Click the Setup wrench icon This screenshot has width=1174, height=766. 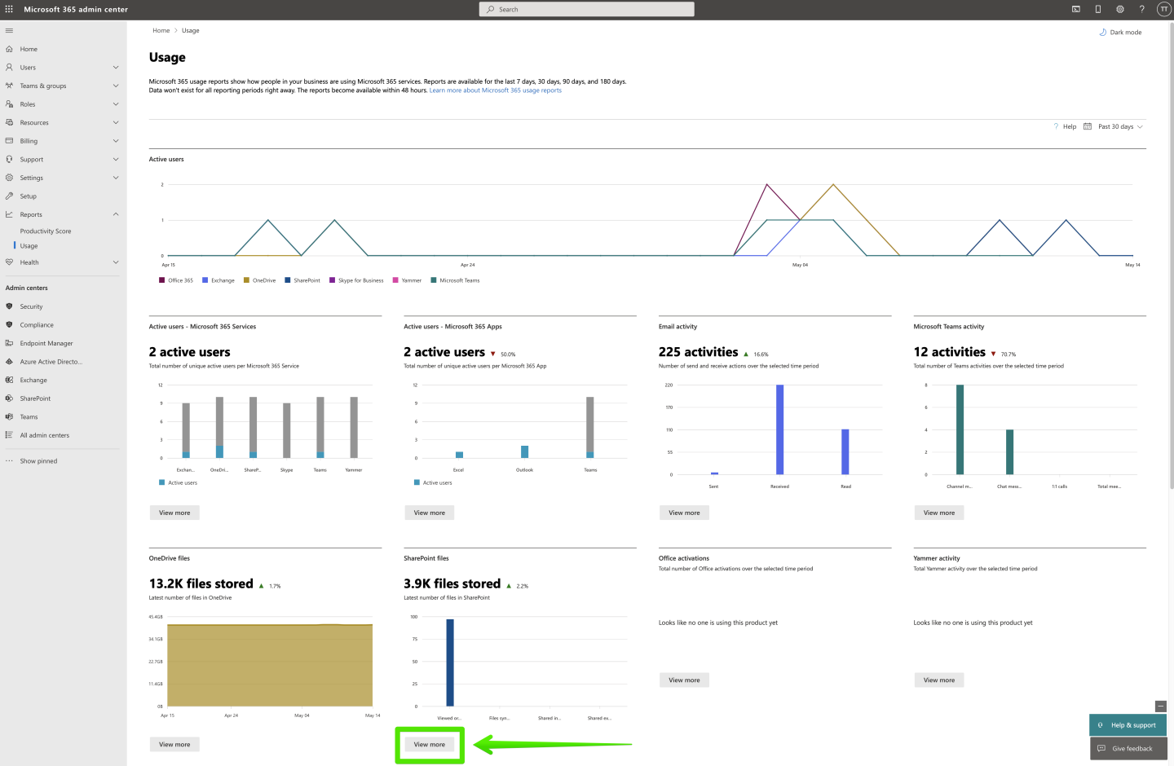tap(9, 196)
